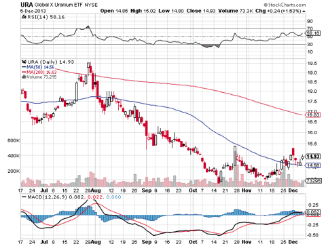Click the Chg +0.24 value
This screenshot has width=326, height=246.
(x=278, y=11)
